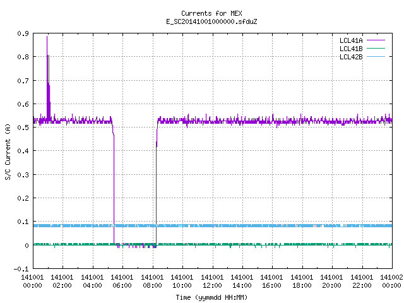The height and width of the screenshot is (303, 404).
Task: Click the 0.3 y-axis tick label
Action: [23, 175]
